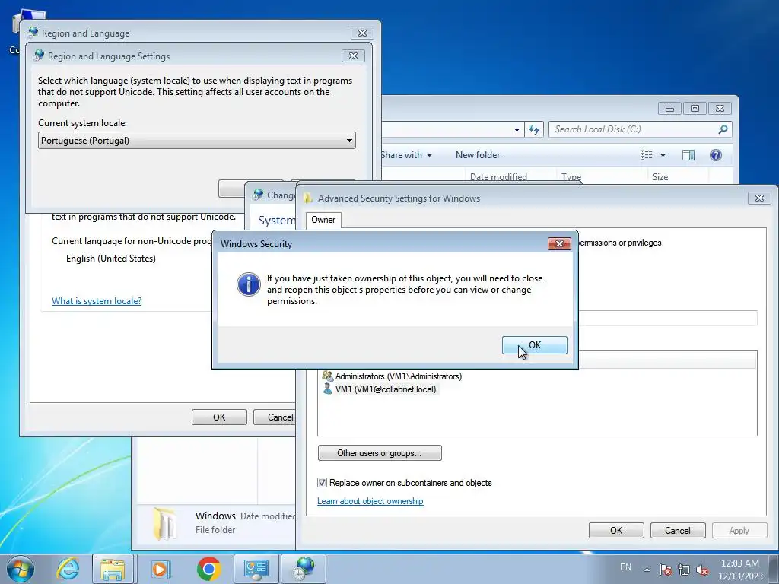
Task: Launch Internet Explorer from the taskbar
Action: click(68, 569)
